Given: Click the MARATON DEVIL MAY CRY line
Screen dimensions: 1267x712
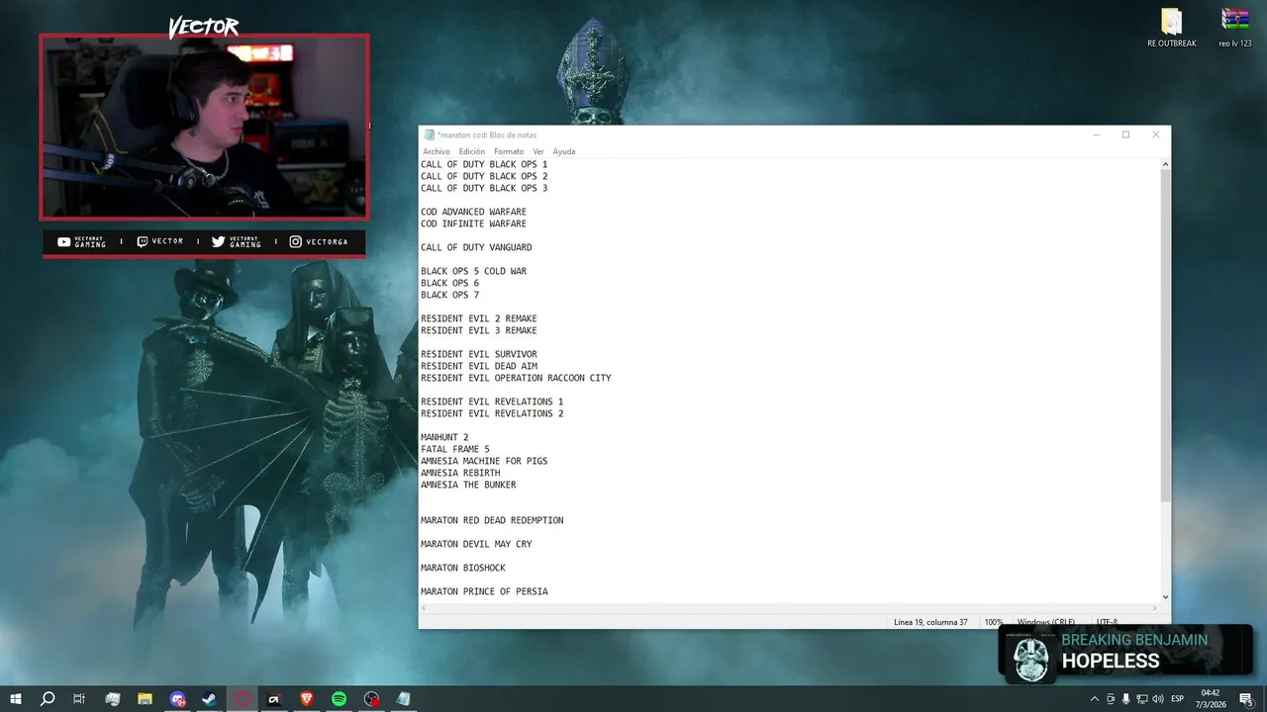Looking at the screenshot, I should 476,544.
